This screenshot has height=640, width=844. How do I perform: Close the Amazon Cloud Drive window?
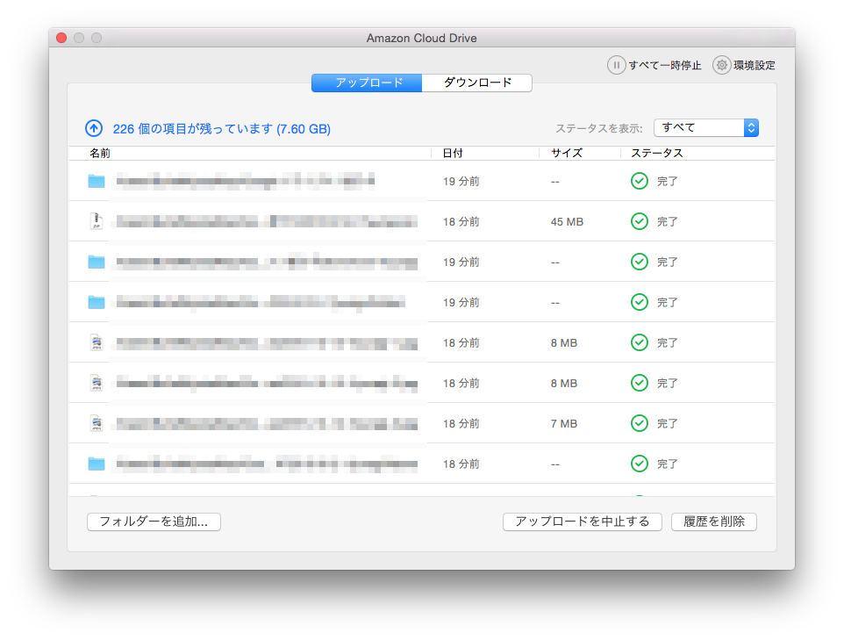(x=61, y=38)
